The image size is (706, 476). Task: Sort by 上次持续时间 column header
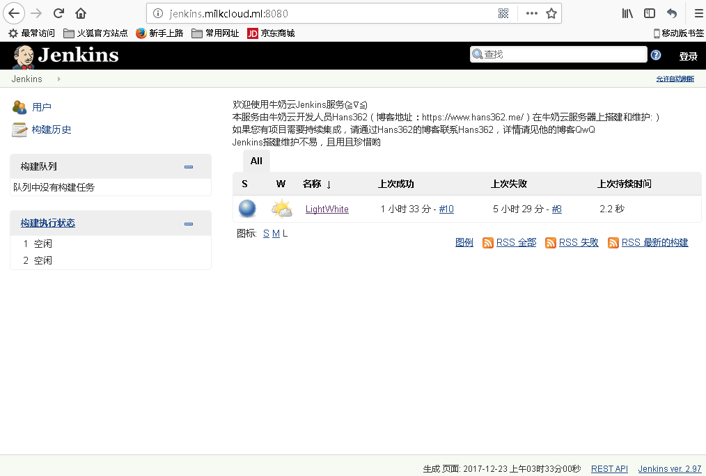point(624,184)
